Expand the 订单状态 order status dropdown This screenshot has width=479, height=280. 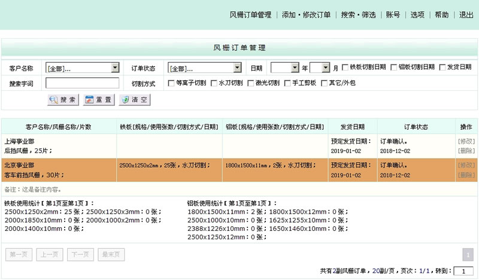coord(205,68)
